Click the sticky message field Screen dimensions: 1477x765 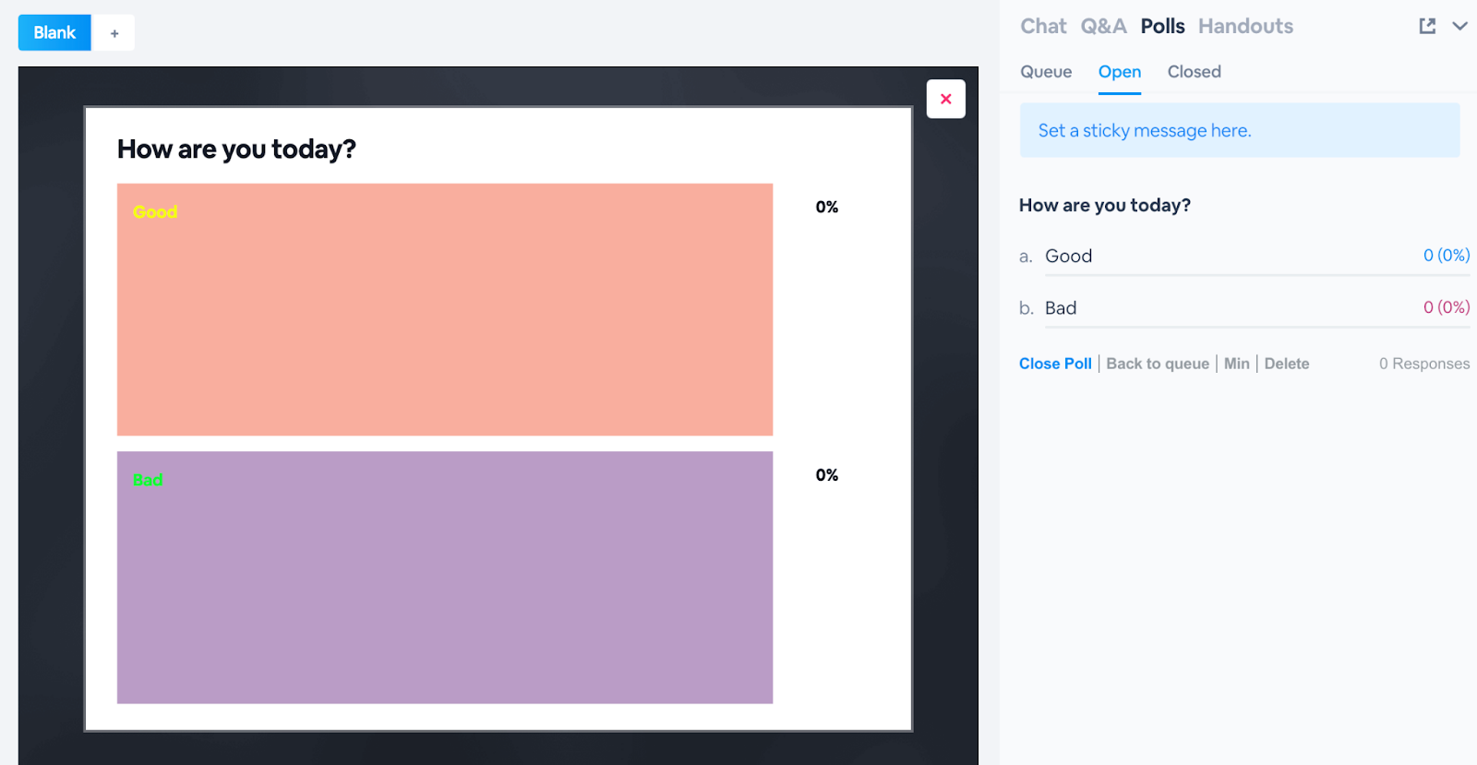[x=1239, y=130]
